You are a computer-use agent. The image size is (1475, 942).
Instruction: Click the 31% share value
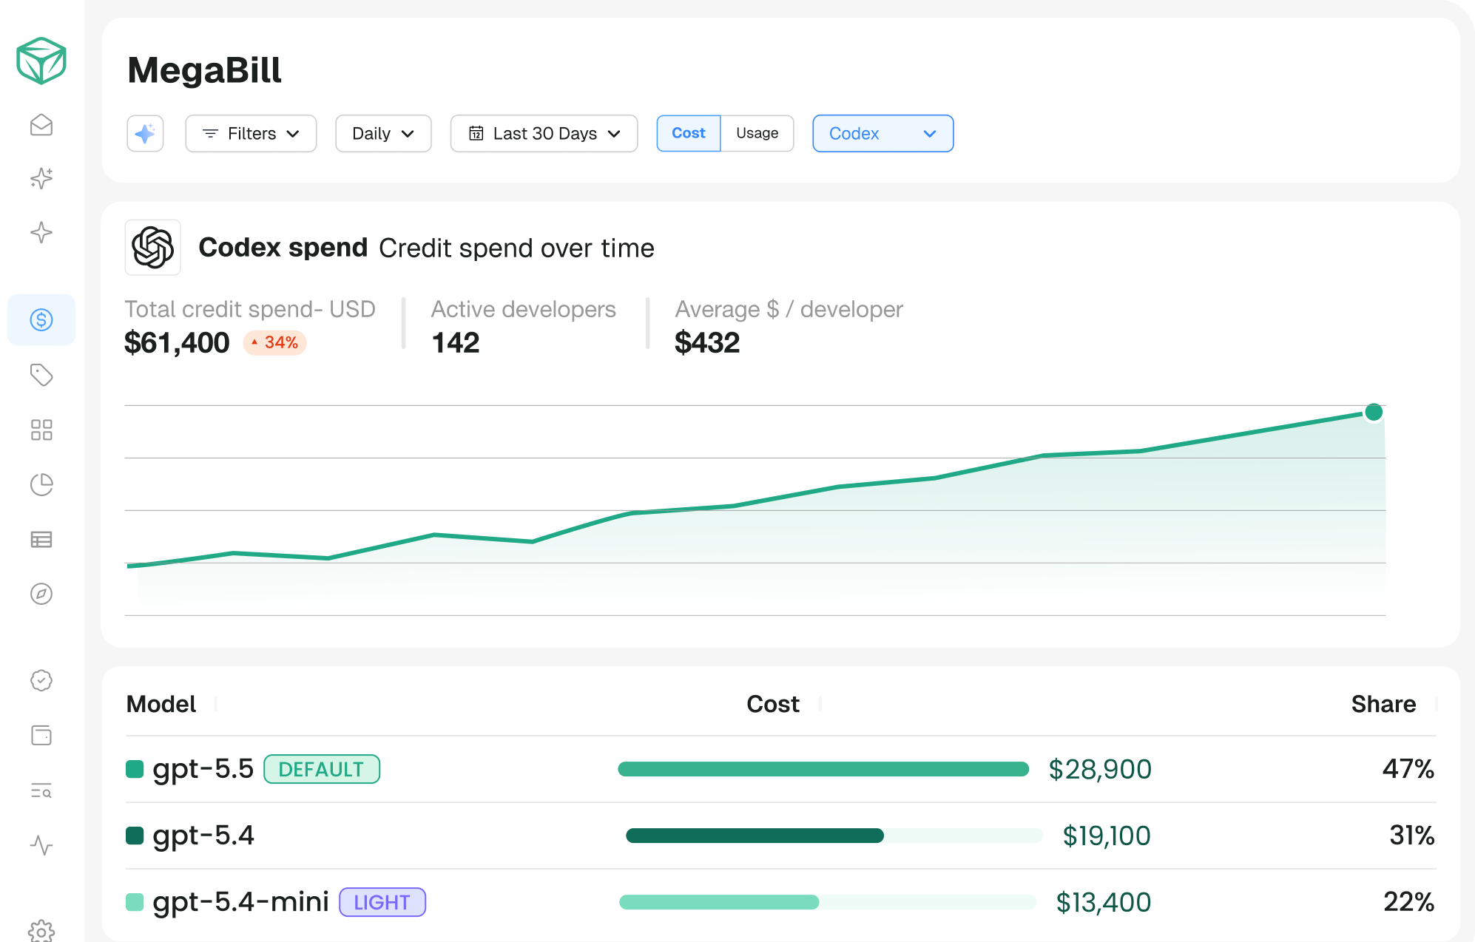click(1412, 836)
